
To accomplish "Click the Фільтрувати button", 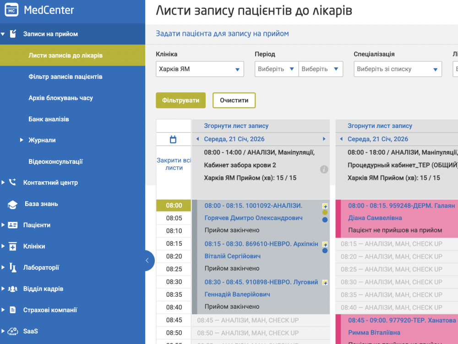I will tap(180, 100).
